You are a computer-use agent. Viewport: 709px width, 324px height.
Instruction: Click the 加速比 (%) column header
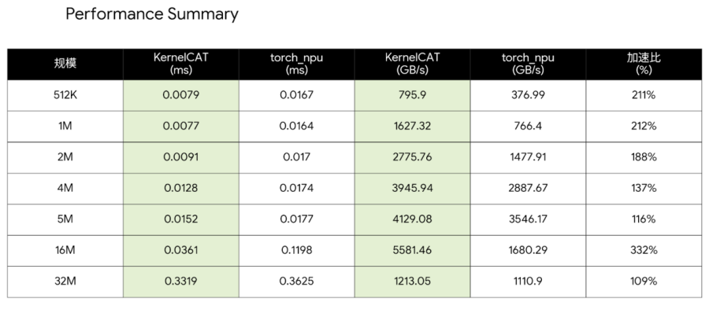(643, 64)
